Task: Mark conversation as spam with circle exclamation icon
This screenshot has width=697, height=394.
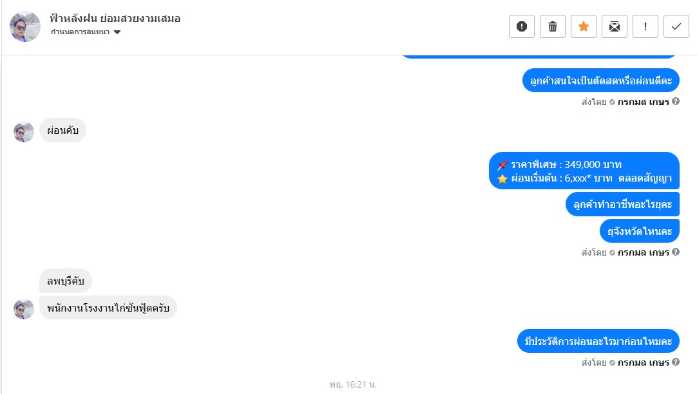Action: pyautogui.click(x=521, y=26)
